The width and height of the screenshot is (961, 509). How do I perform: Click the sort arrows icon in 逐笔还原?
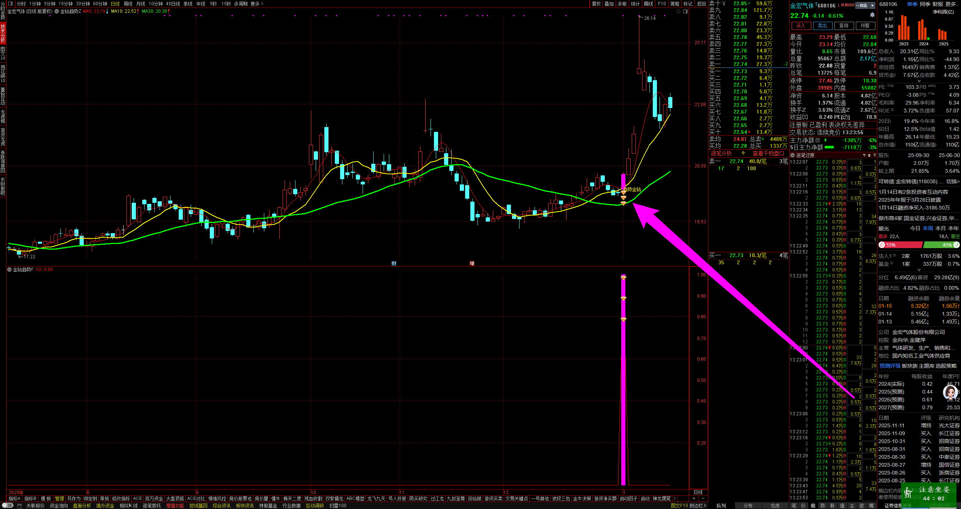[x=869, y=155]
